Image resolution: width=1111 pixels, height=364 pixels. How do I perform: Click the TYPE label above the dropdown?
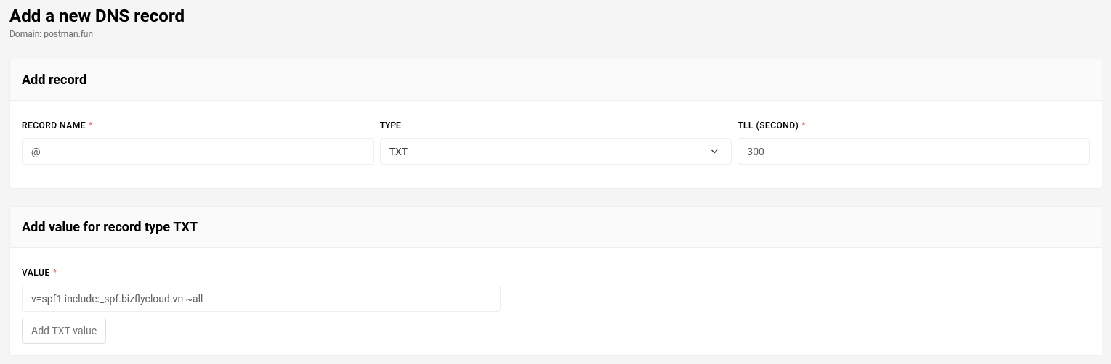pyautogui.click(x=390, y=125)
